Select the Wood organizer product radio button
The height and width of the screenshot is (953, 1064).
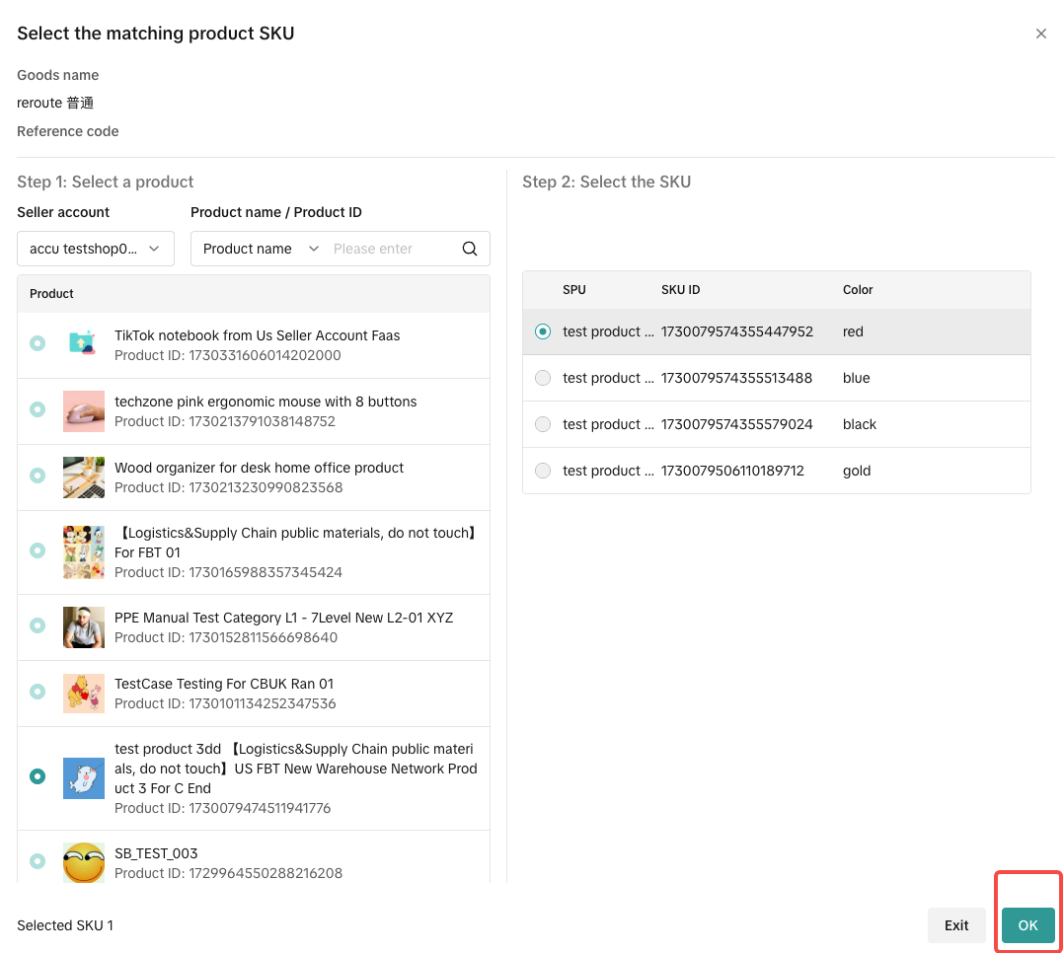click(38, 476)
